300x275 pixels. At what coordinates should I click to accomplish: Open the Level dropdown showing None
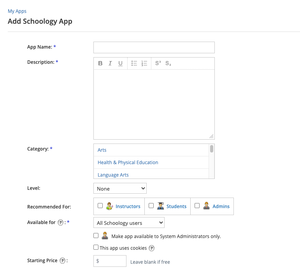tap(120, 188)
